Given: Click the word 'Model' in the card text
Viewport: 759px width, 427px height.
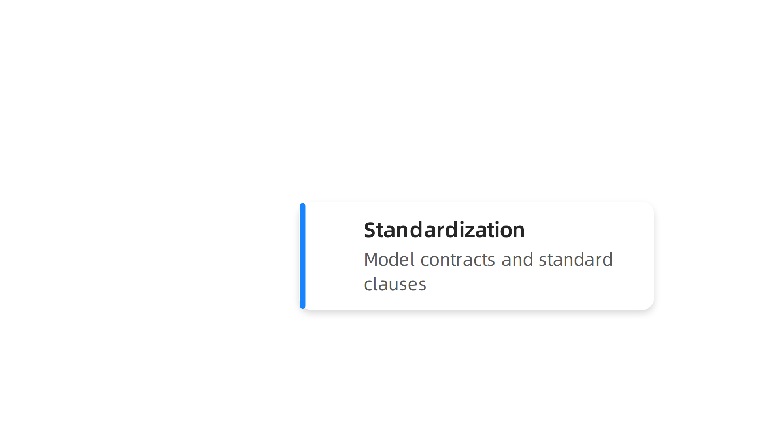Looking at the screenshot, I should point(389,260).
